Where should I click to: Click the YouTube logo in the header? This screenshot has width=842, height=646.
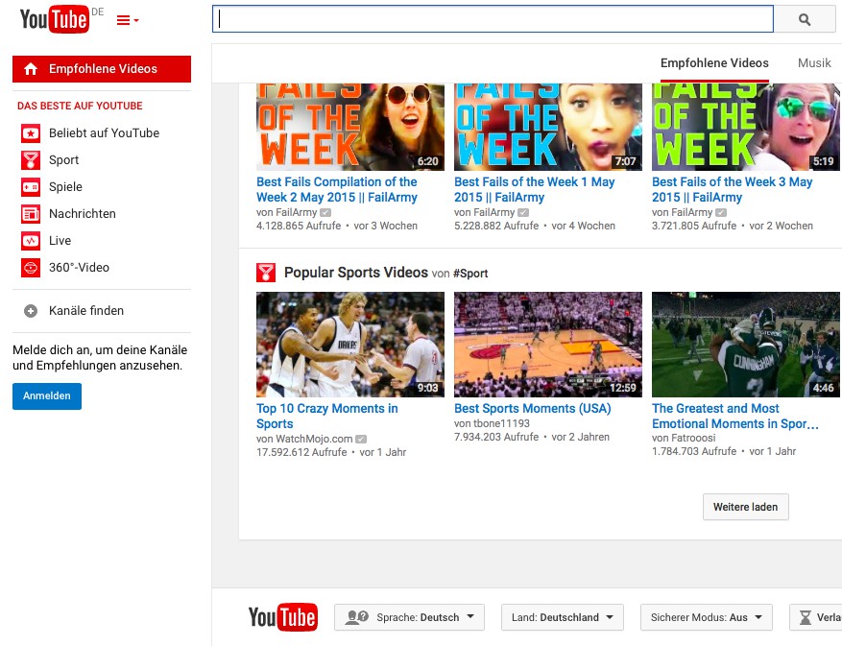coord(55,19)
